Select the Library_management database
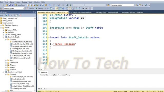The image size is (164, 92). (x=10, y=18)
